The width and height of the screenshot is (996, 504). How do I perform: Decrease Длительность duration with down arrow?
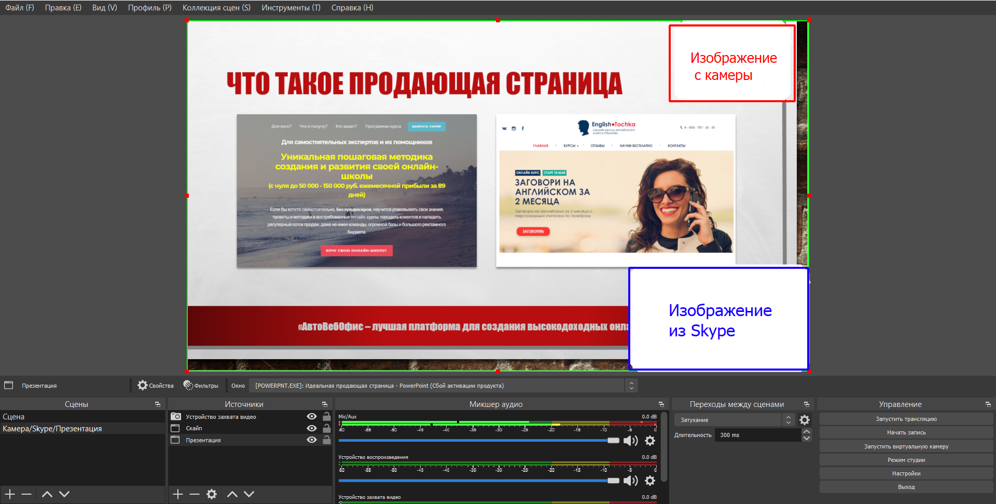[x=807, y=439]
